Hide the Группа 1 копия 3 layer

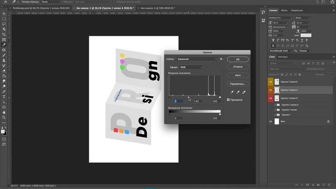270,98
